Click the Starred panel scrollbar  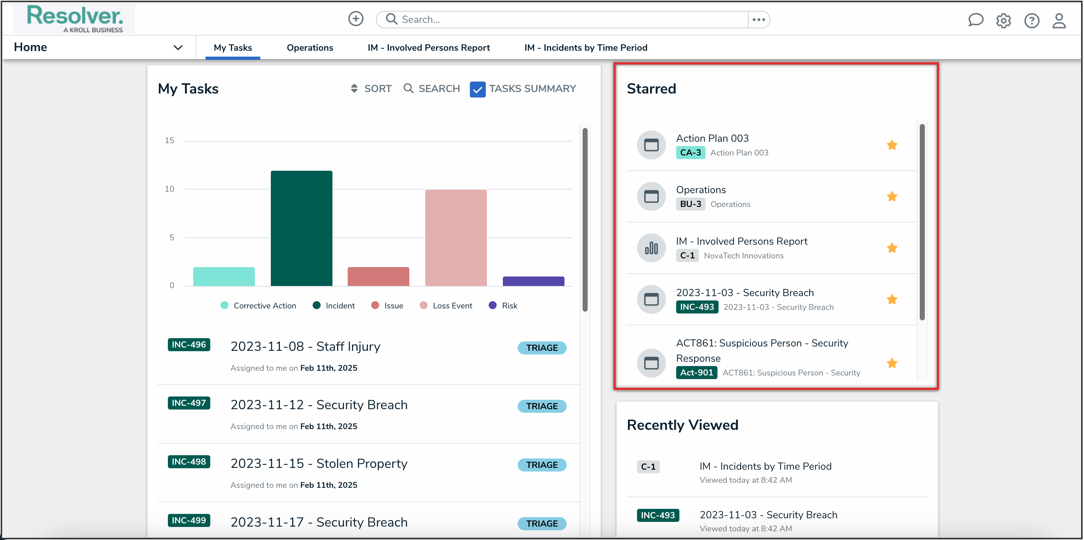coord(922,222)
